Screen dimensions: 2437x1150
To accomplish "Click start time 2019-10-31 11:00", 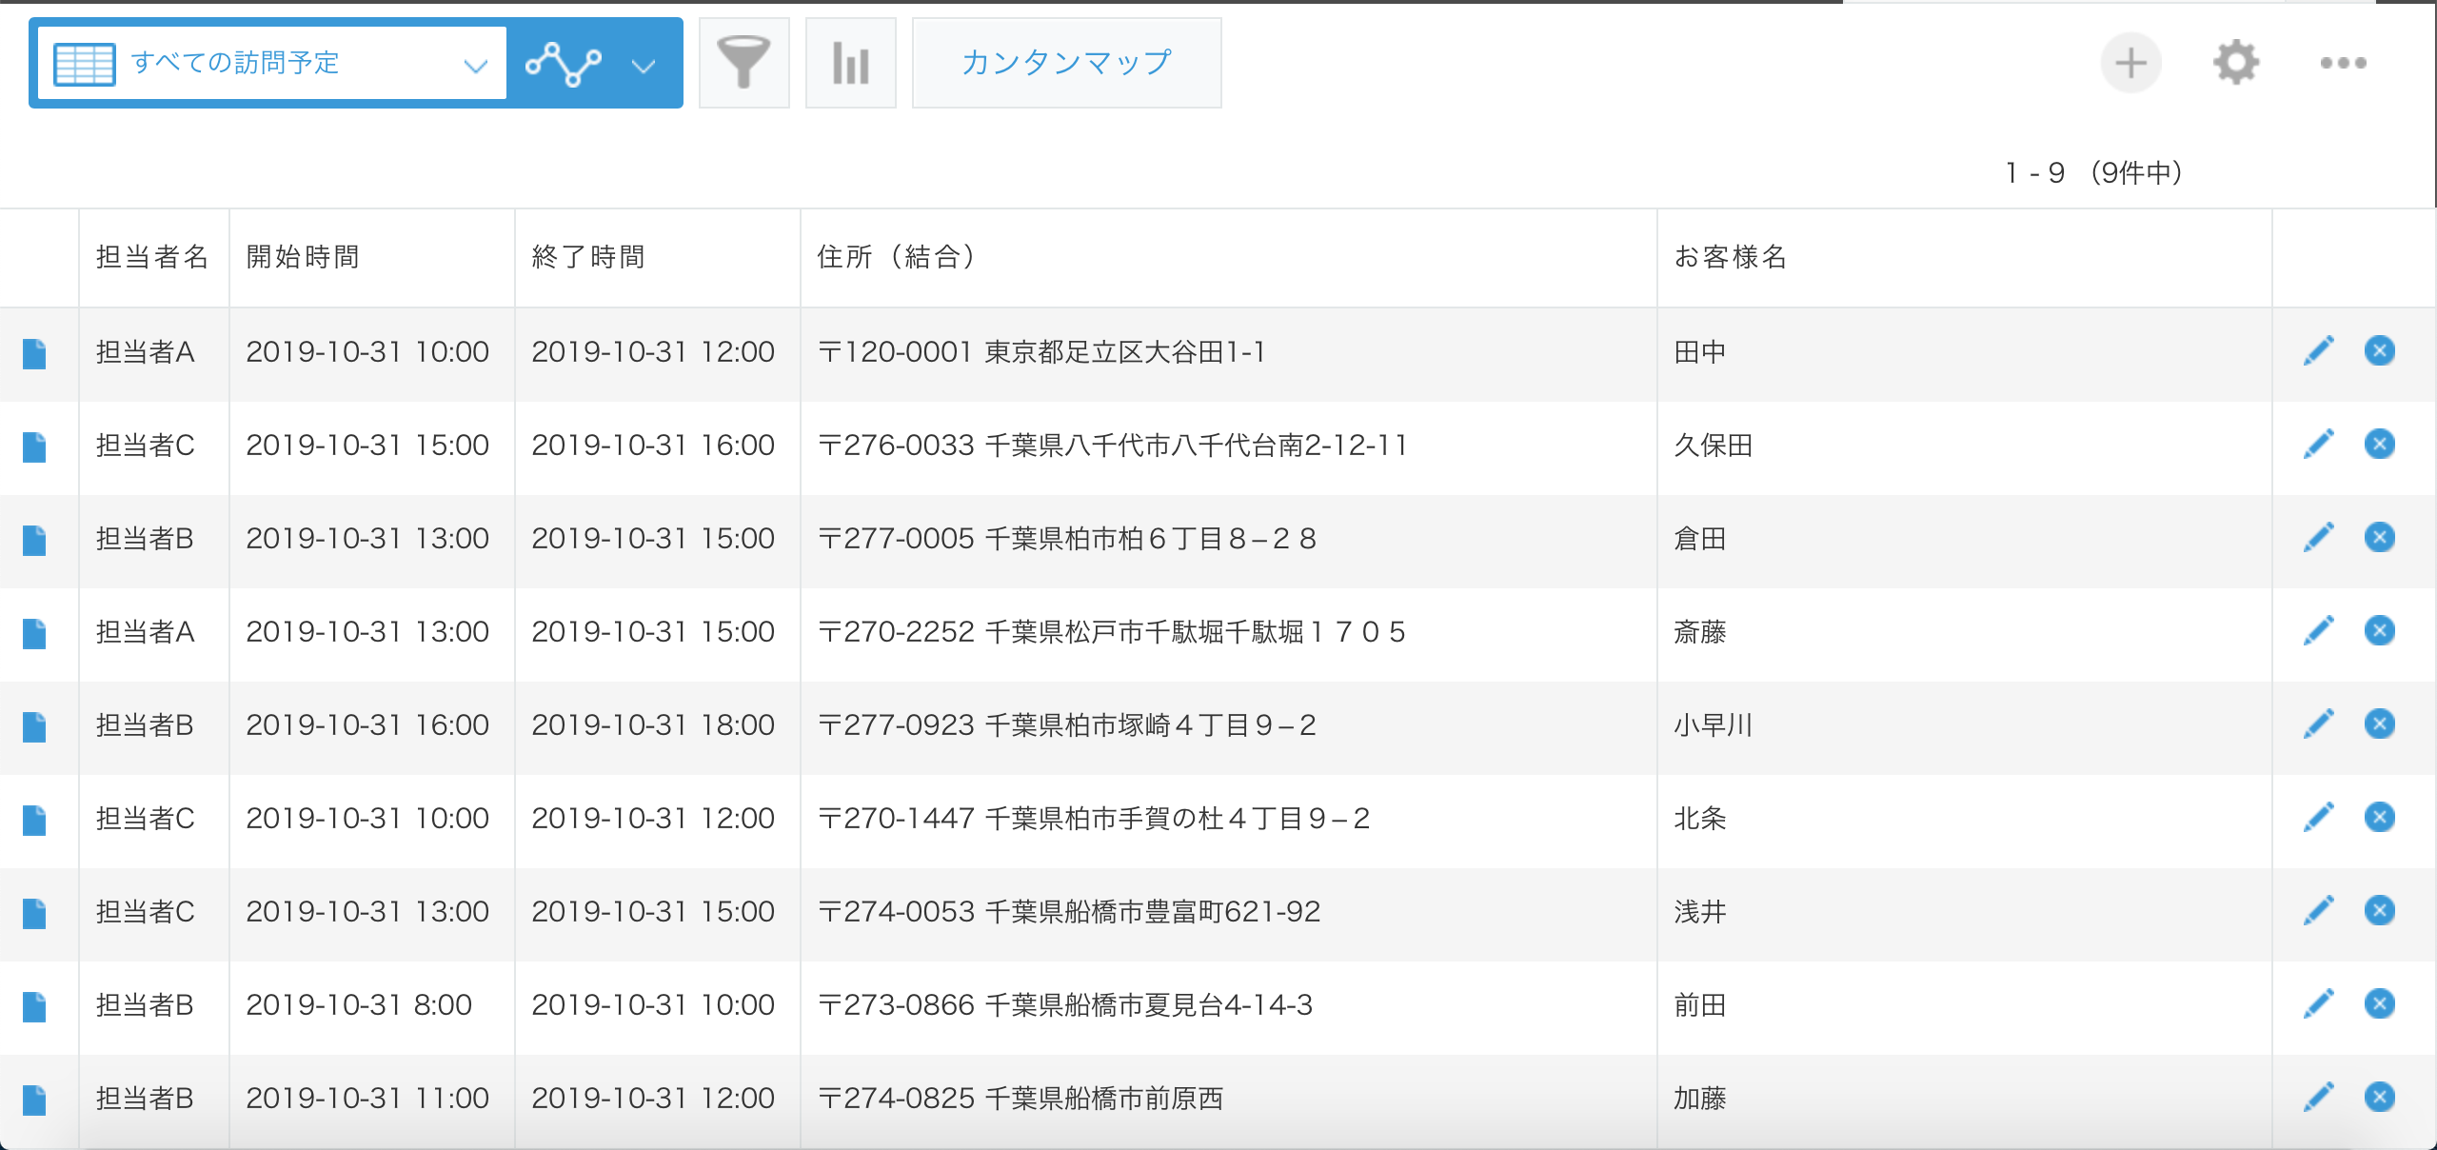I will tap(367, 1099).
